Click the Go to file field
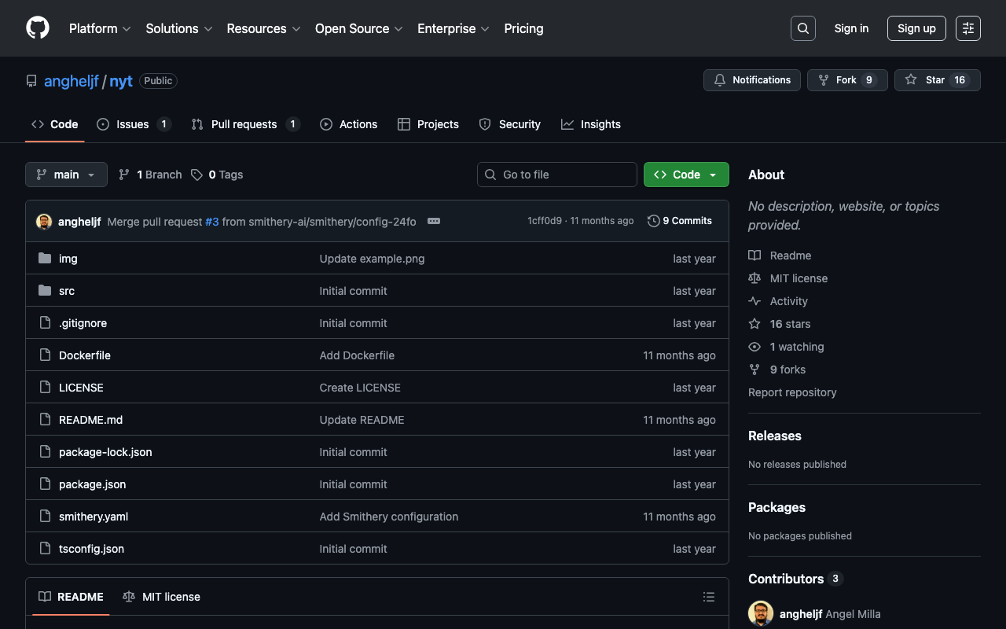1006x629 pixels. (557, 175)
